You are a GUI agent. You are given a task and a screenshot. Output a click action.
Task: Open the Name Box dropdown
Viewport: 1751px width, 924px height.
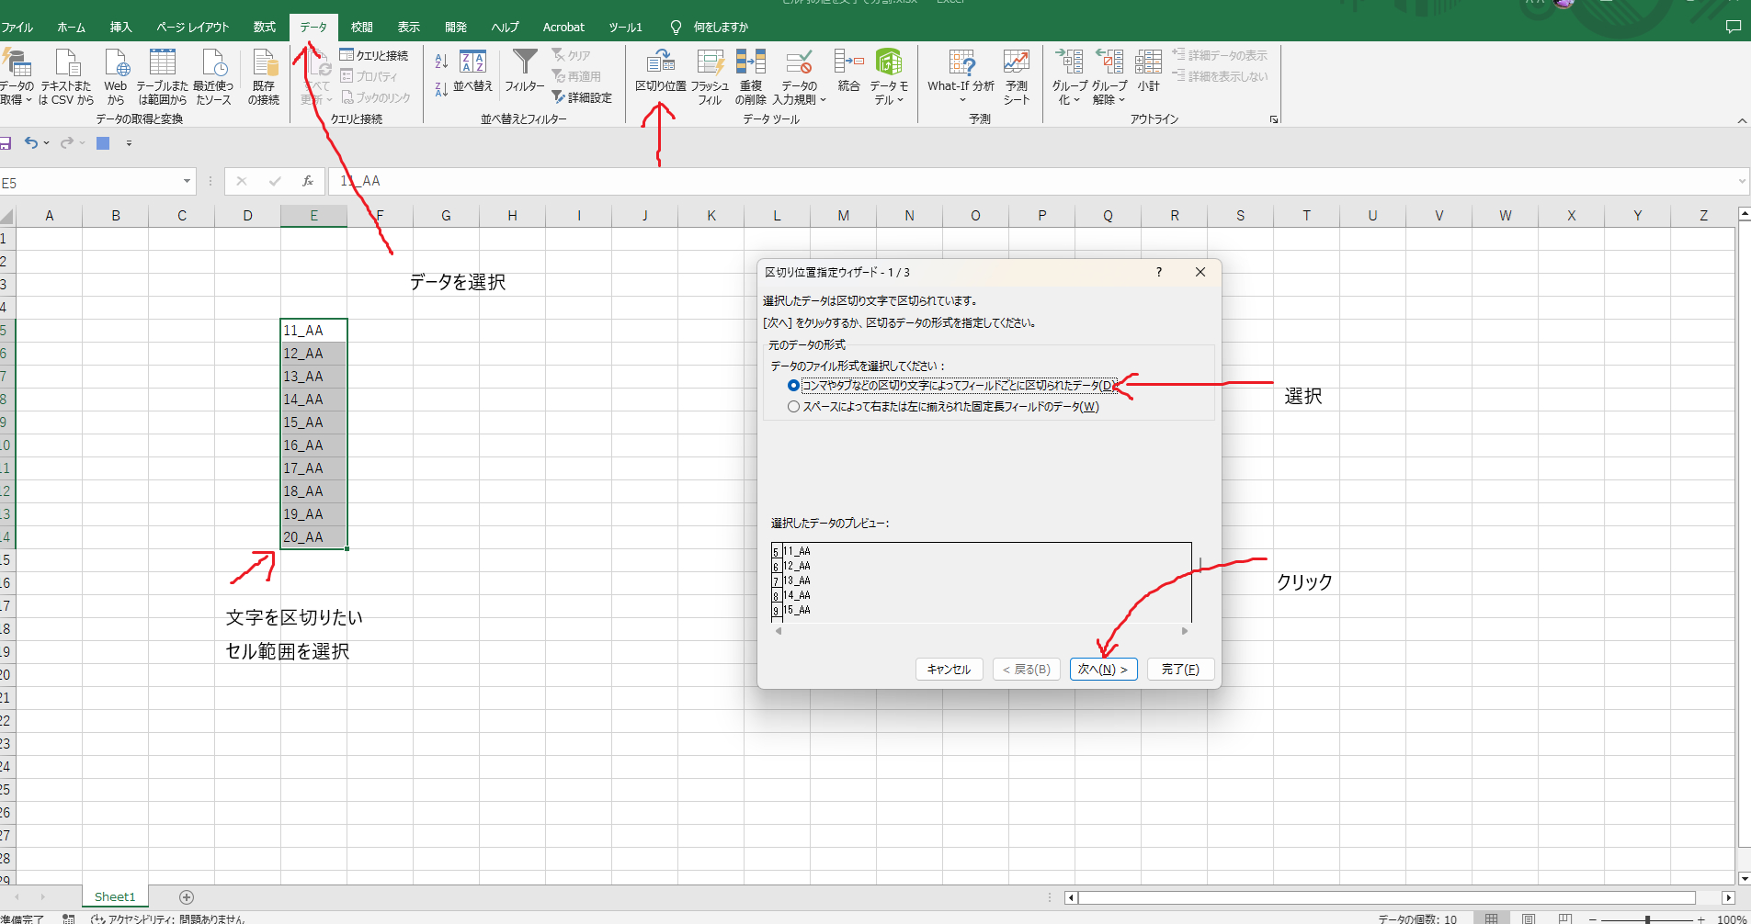click(187, 182)
